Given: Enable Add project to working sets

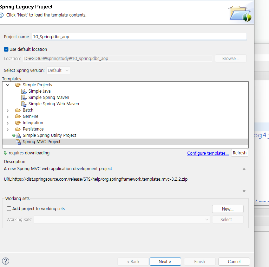Looking at the screenshot, I should coord(9,208).
